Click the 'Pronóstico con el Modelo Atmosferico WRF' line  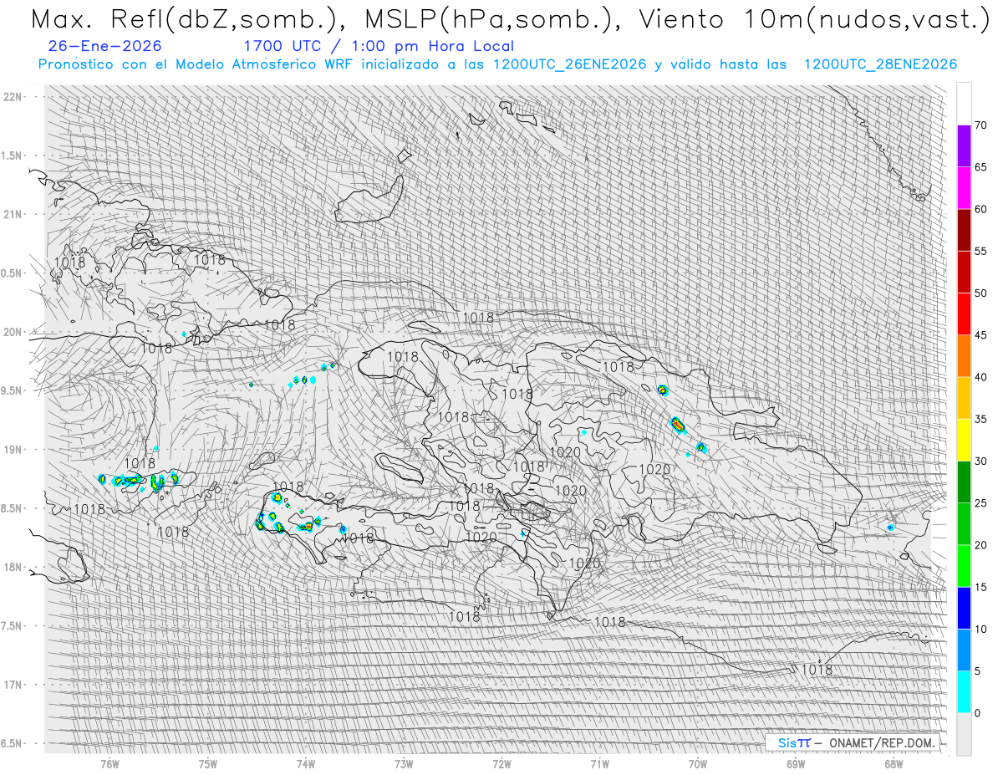[497, 64]
